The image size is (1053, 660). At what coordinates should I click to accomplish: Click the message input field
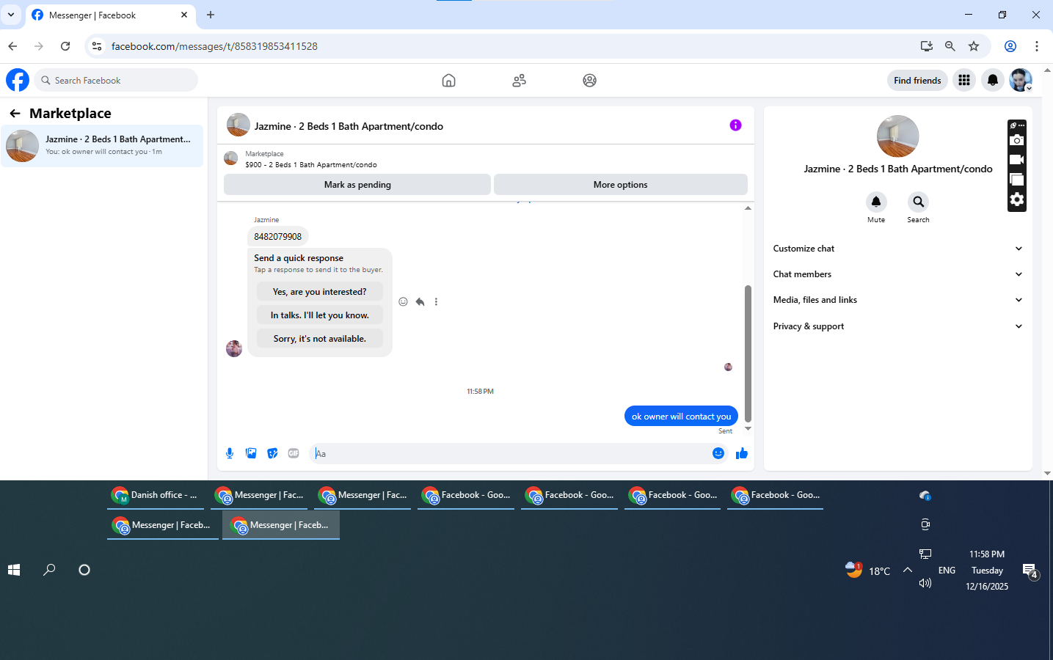510,453
